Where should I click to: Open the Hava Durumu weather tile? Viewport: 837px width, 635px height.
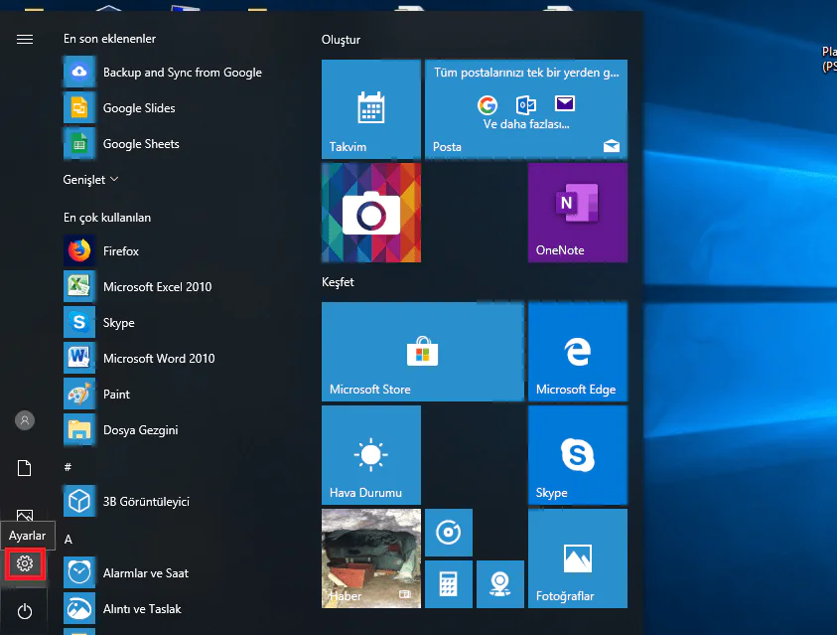pos(370,454)
